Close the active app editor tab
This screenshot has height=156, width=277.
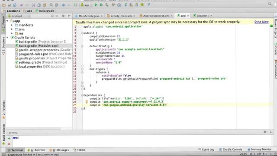pyautogui.click(x=188, y=16)
